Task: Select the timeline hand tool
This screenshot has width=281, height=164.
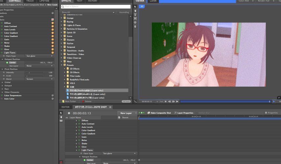Action: [61, 117]
